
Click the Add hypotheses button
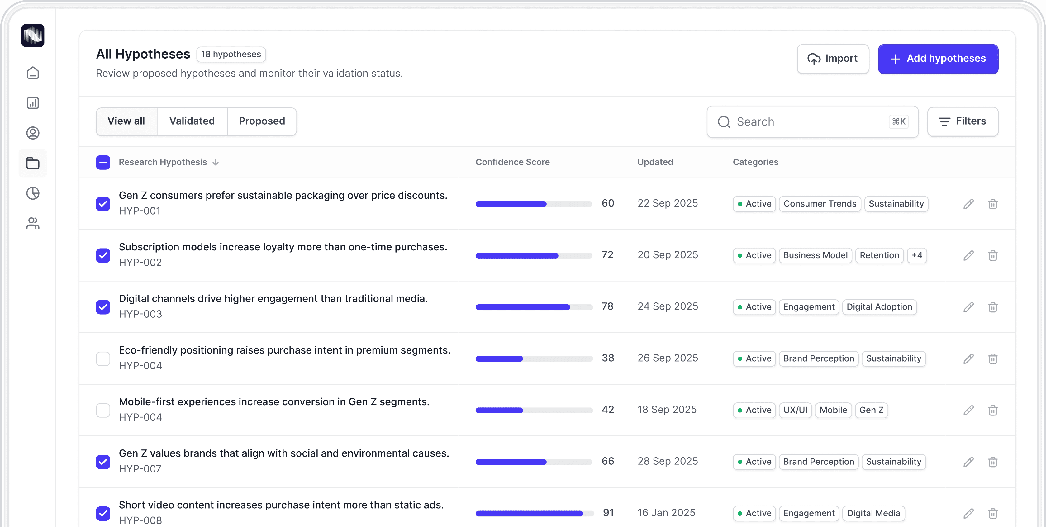coord(938,59)
